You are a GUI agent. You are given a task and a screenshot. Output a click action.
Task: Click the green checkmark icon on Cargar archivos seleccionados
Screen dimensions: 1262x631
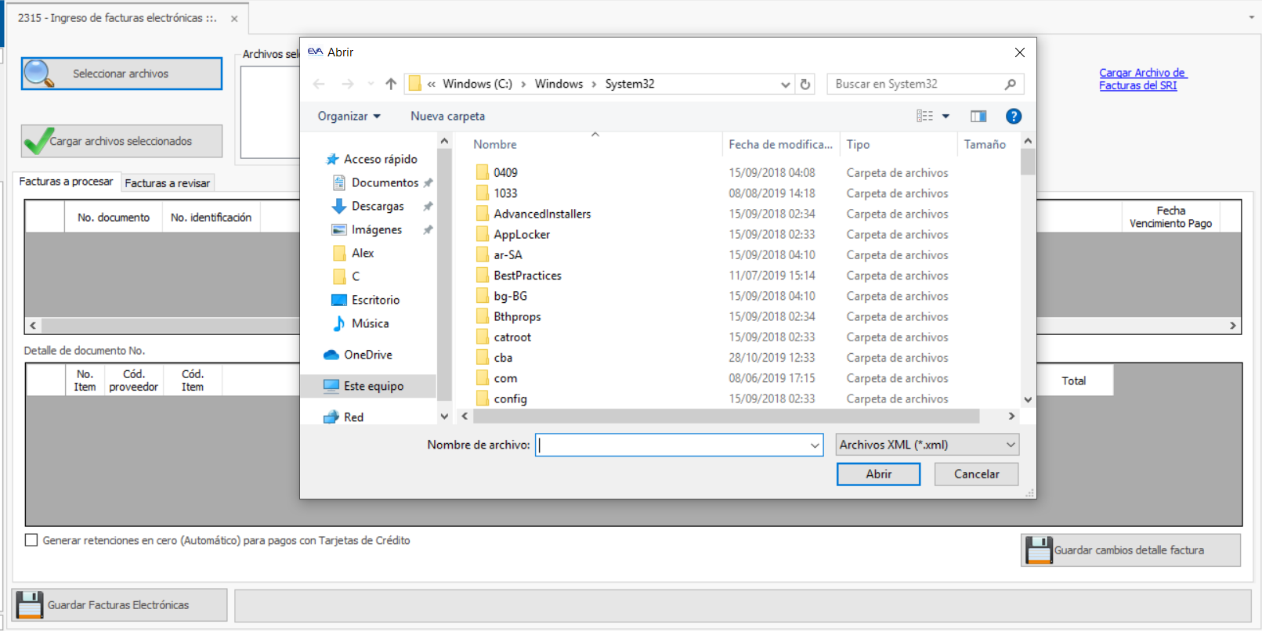[38, 141]
